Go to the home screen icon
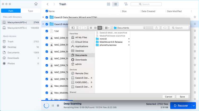The image size is (199, 111). [x=36, y=4]
